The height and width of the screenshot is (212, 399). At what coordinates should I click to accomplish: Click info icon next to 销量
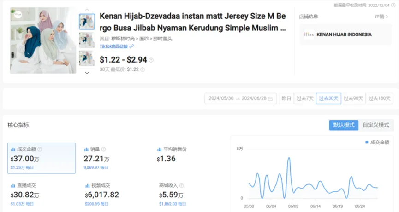[103, 149]
